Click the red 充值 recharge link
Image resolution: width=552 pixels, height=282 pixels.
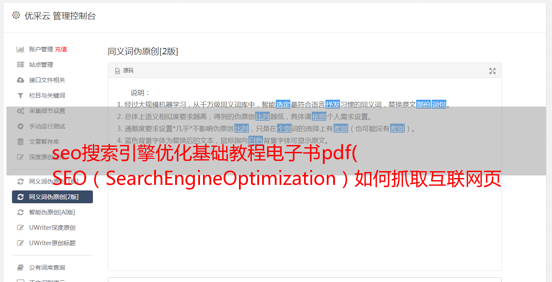coord(61,49)
